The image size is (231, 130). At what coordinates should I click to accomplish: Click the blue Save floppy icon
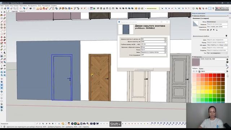(x=8, y=8)
